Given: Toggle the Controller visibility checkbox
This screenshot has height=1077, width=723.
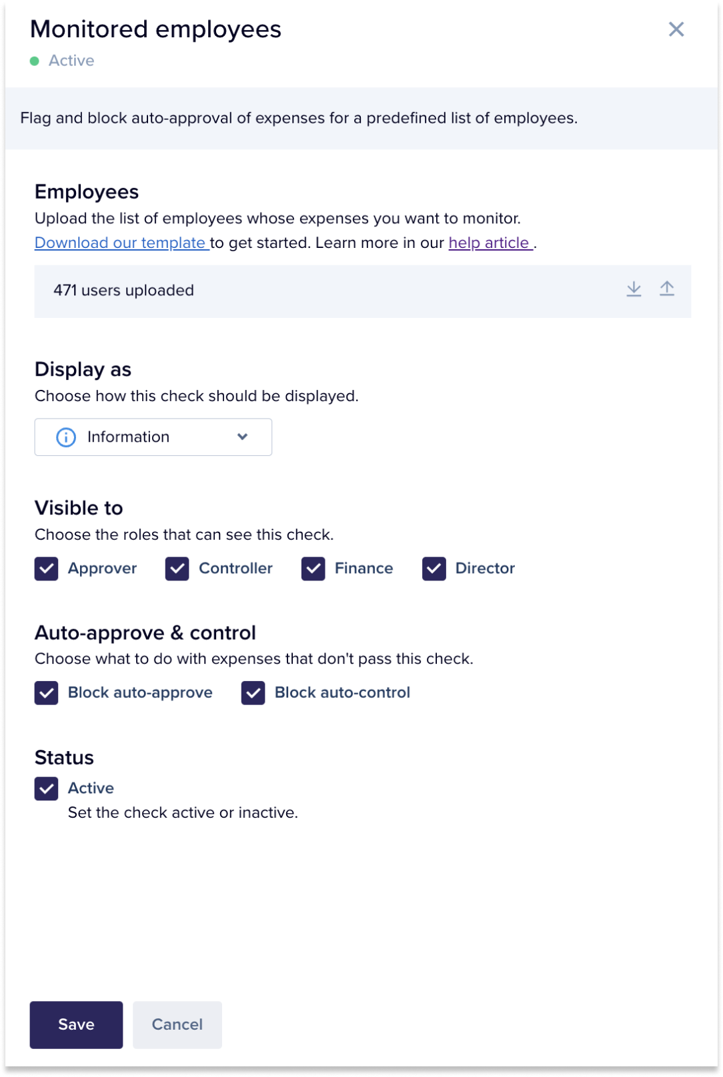Looking at the screenshot, I should pyautogui.click(x=177, y=568).
